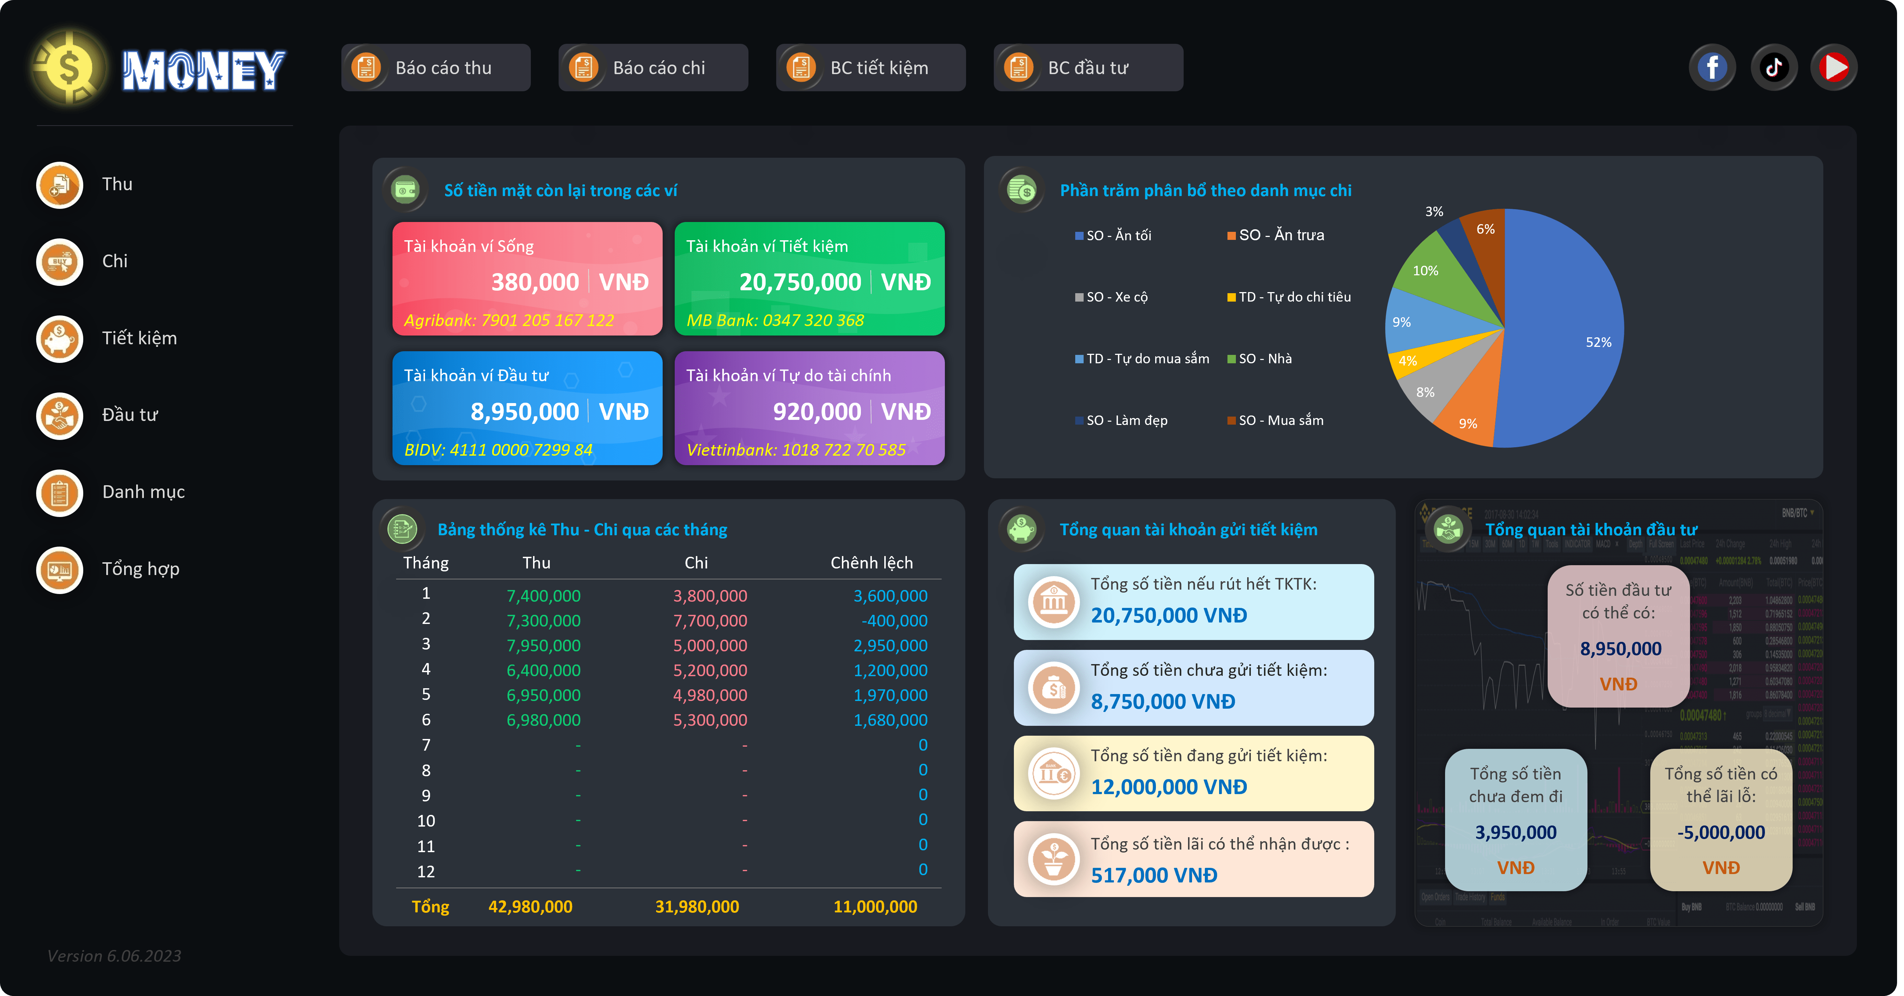This screenshot has width=1904, height=996.
Task: Click the TD - Tự do mua sắm legend entry
Action: tap(1142, 359)
